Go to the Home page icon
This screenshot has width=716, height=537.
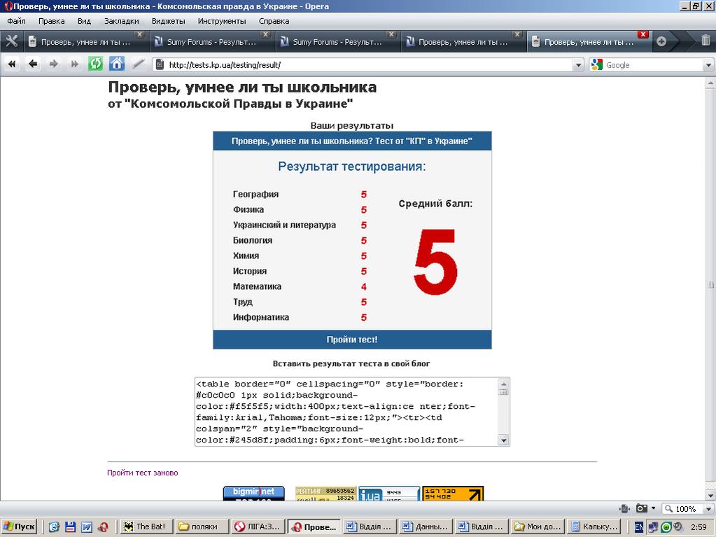(117, 64)
